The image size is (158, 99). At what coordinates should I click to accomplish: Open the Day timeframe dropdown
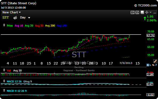(x=25, y=18)
